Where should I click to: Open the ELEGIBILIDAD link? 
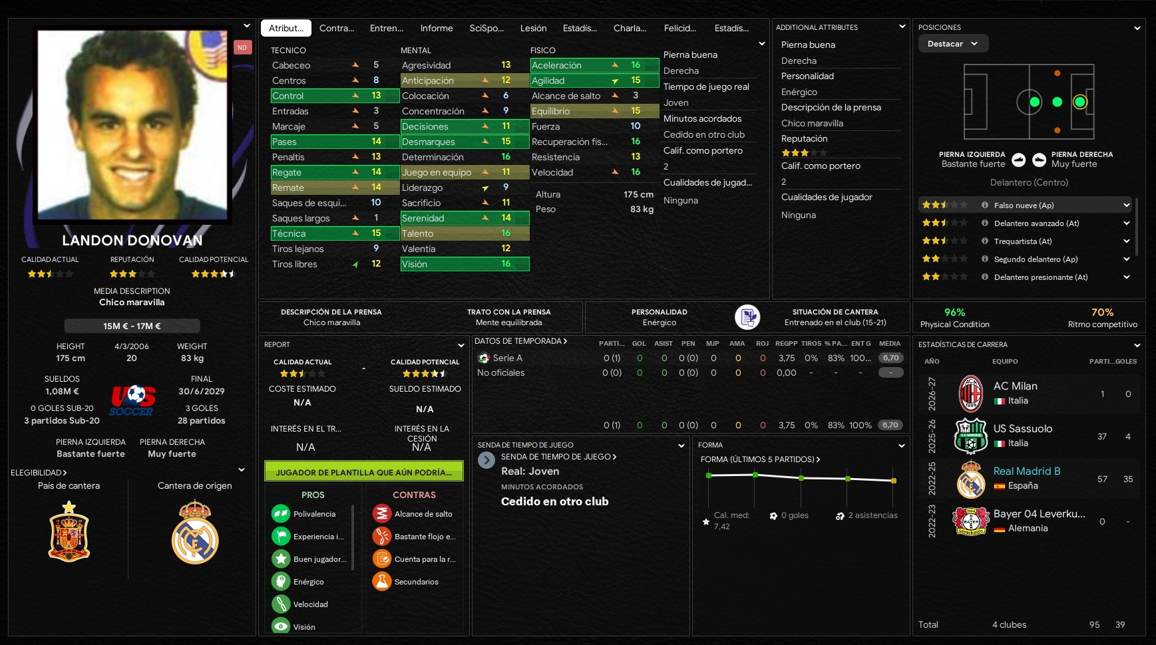[x=39, y=473]
